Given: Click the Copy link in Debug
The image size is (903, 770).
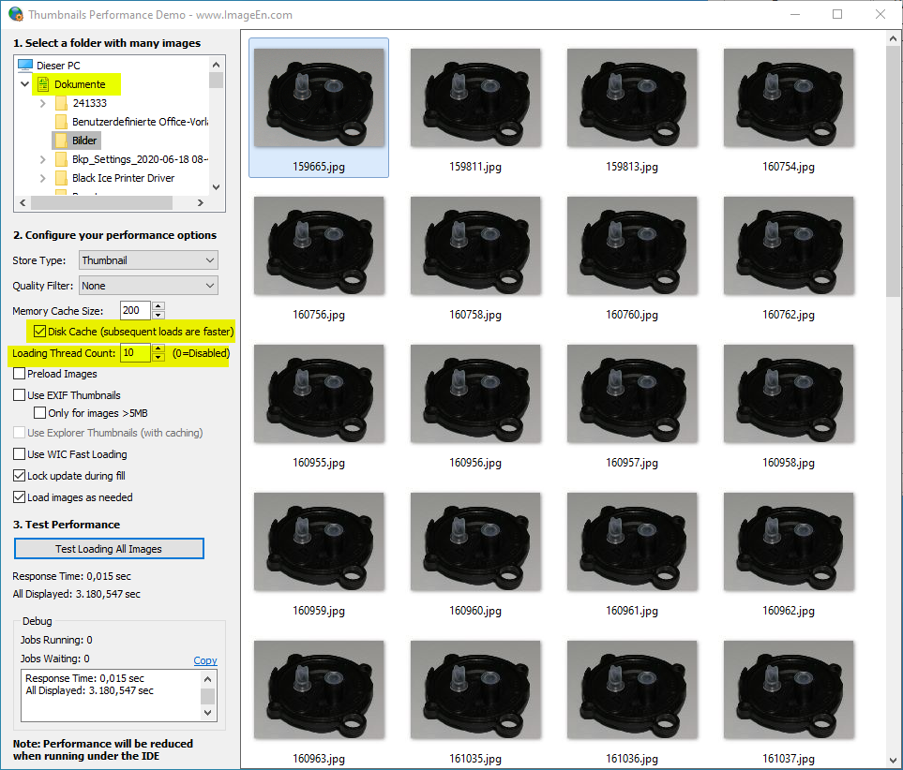Looking at the screenshot, I should point(205,660).
